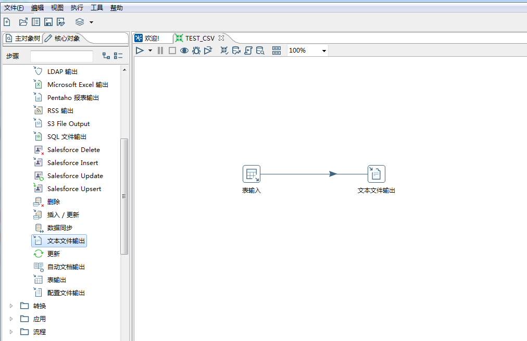Run the transformation
Viewport: 527px width, 341px height.
tap(140, 50)
